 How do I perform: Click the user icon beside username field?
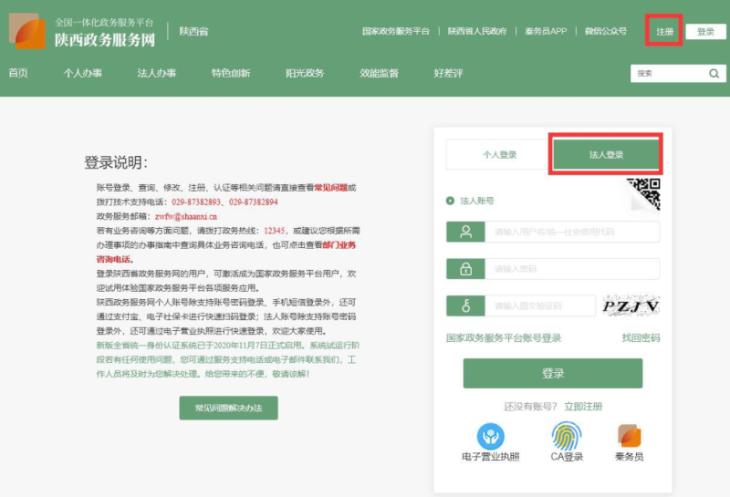click(465, 232)
